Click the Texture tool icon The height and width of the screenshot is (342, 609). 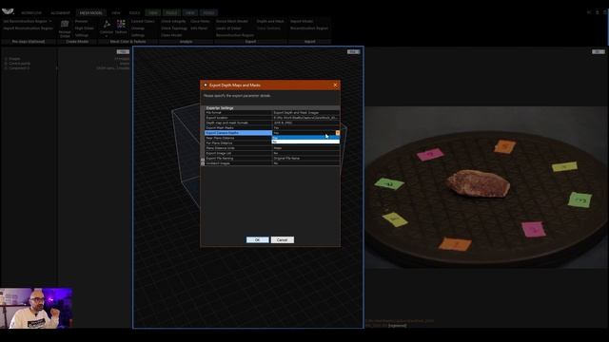pyautogui.click(x=121, y=24)
